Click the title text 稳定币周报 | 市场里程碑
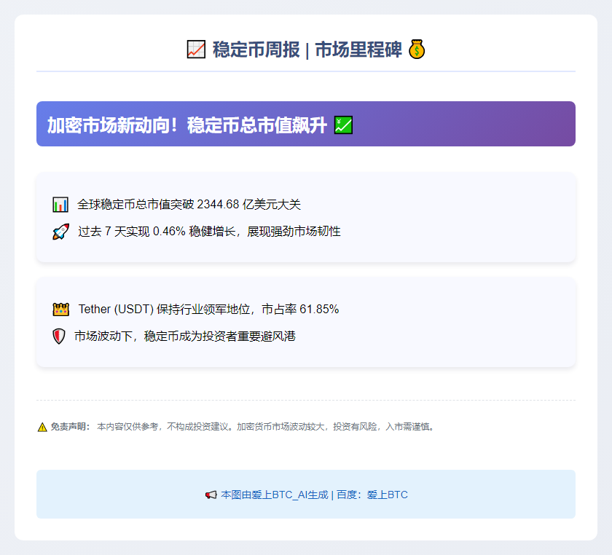The width and height of the screenshot is (612, 555). pyautogui.click(x=307, y=50)
